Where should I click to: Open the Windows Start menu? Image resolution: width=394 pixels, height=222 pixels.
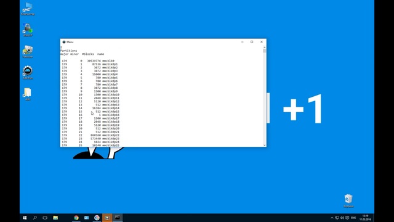point(25,218)
